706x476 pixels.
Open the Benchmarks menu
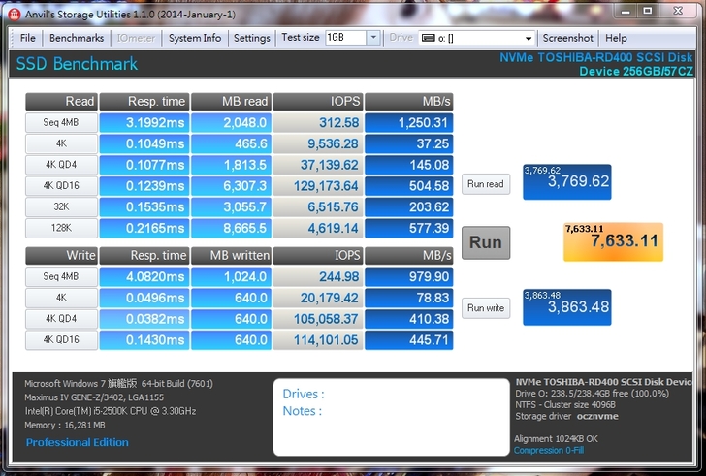tap(77, 38)
